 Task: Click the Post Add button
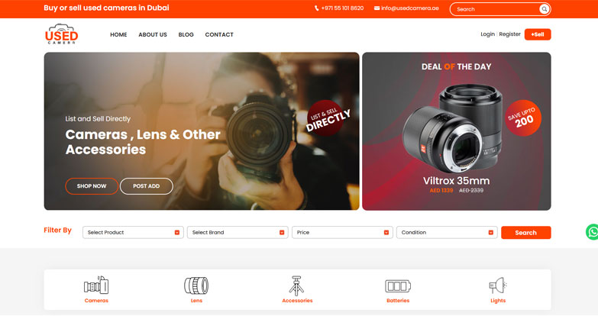(147, 186)
